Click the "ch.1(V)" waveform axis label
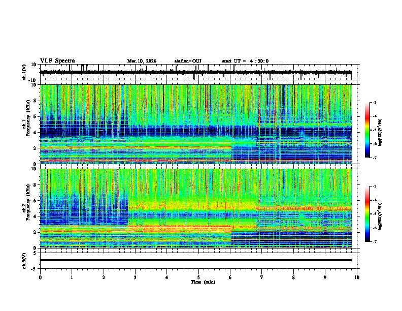This screenshot has width=402, height=311. [x=24, y=72]
